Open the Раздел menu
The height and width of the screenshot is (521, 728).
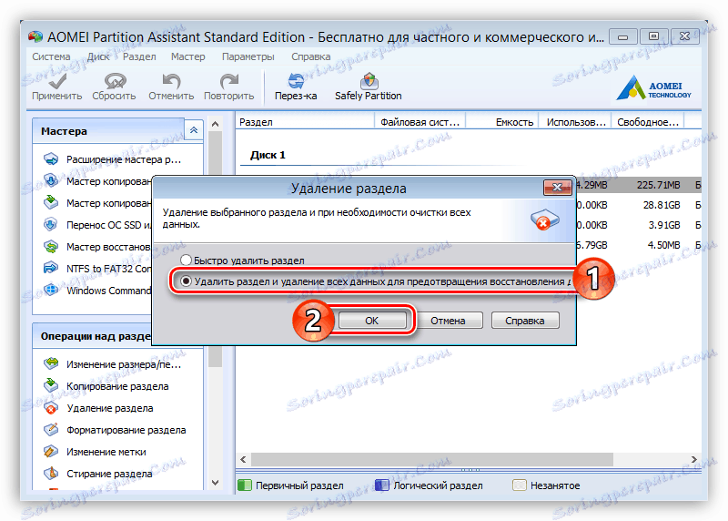coord(139,56)
